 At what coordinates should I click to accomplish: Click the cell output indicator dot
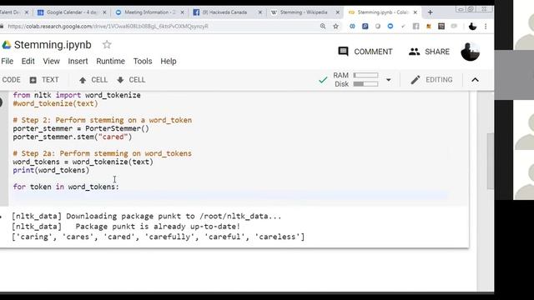pos(1,217)
